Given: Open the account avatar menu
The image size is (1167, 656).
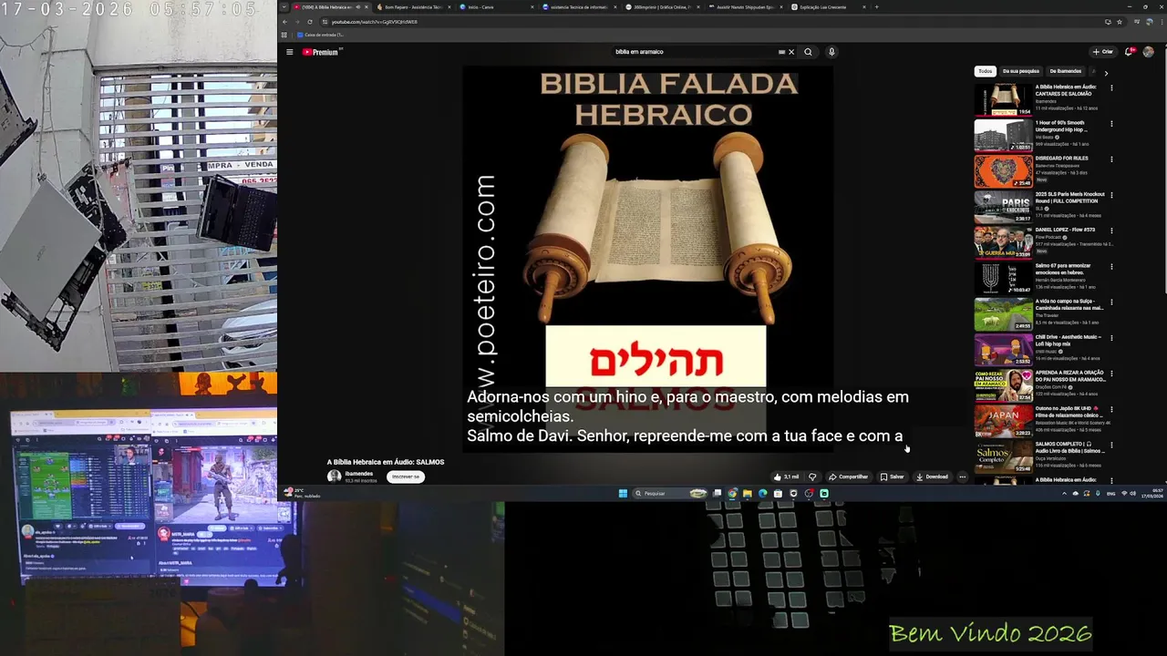Looking at the screenshot, I should tap(1148, 52).
